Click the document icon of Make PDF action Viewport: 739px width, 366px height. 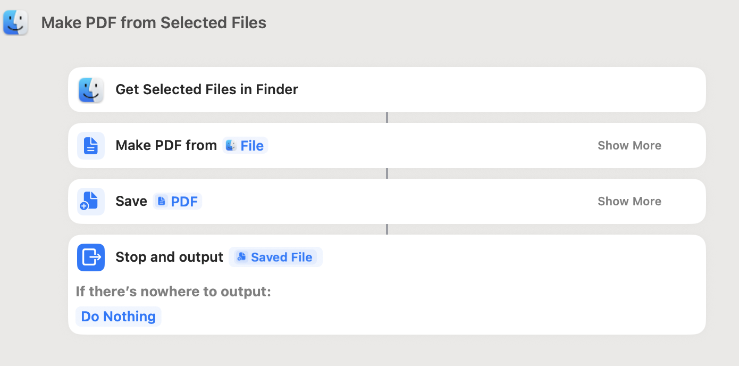tap(91, 146)
